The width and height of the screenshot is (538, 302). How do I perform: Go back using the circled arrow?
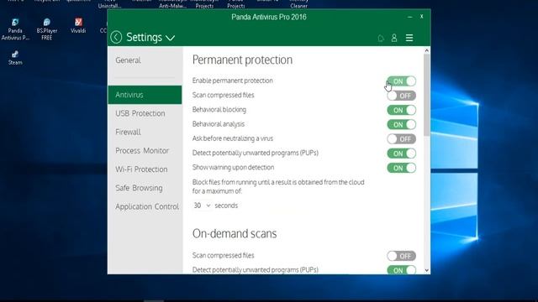[x=116, y=37]
